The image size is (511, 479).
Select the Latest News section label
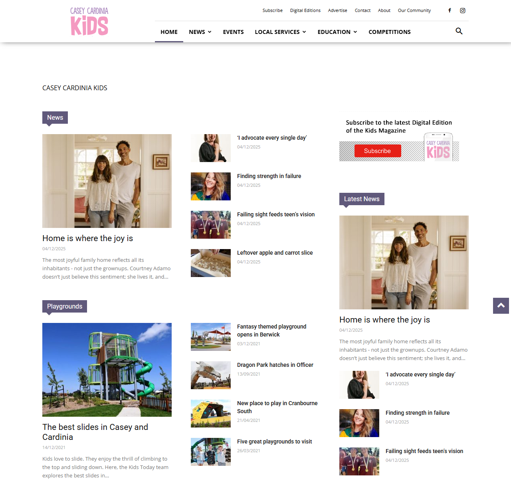click(x=362, y=199)
